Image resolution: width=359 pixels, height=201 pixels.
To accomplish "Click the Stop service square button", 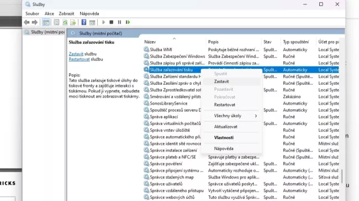I will pyautogui.click(x=111, y=23).
